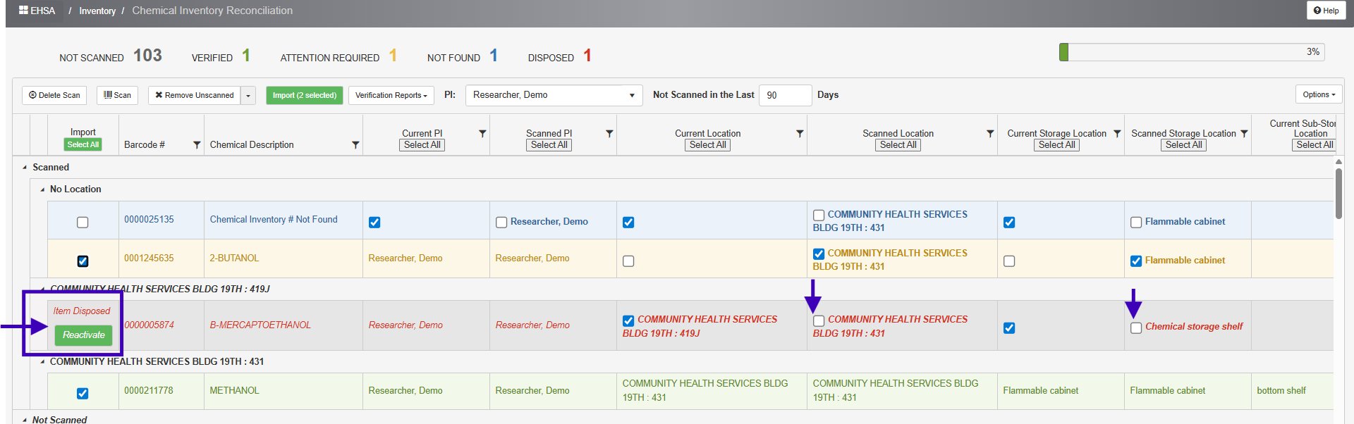The width and height of the screenshot is (1354, 424).
Task: Open the Remove Unscanned dropdown arrow
Action: pos(248,95)
